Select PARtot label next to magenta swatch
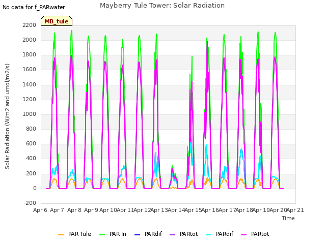326x244 pixels. tap(260, 234)
